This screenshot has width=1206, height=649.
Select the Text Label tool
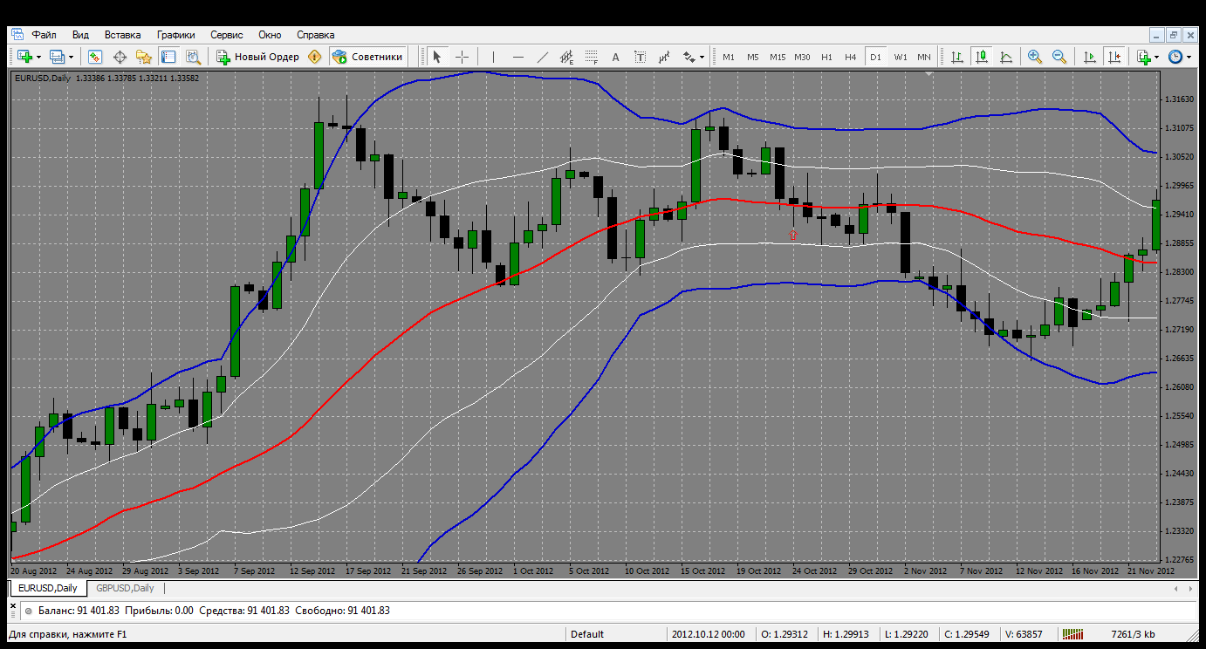[x=640, y=57]
